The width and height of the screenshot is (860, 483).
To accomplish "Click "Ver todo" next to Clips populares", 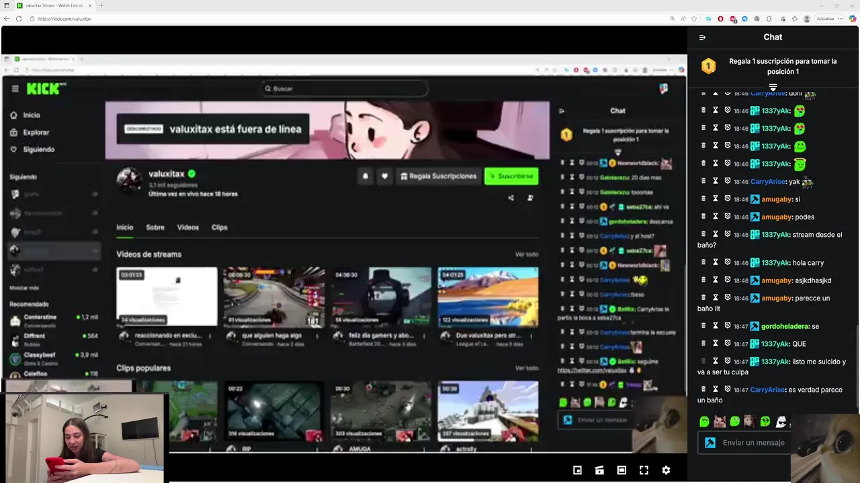I will pos(527,368).
